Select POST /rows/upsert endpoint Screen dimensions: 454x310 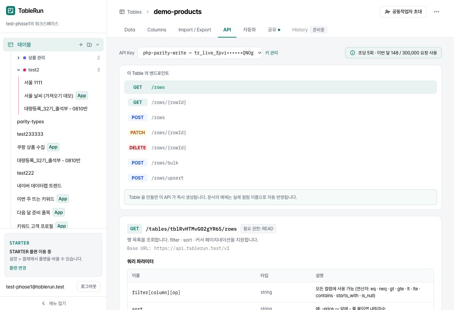(280, 178)
